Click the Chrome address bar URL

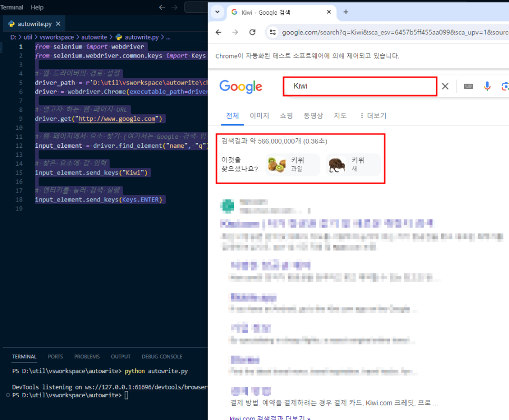pyautogui.click(x=395, y=32)
